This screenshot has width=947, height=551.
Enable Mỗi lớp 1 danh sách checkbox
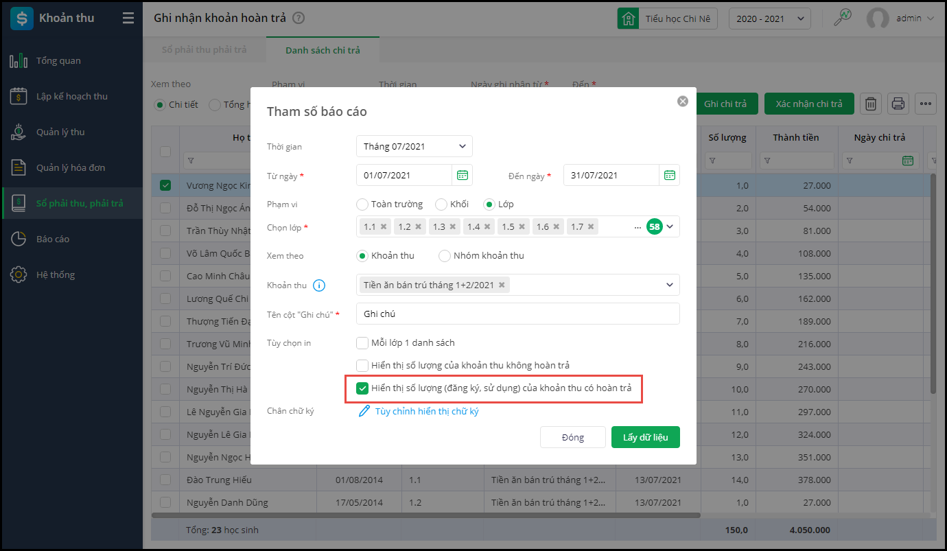[x=362, y=343]
